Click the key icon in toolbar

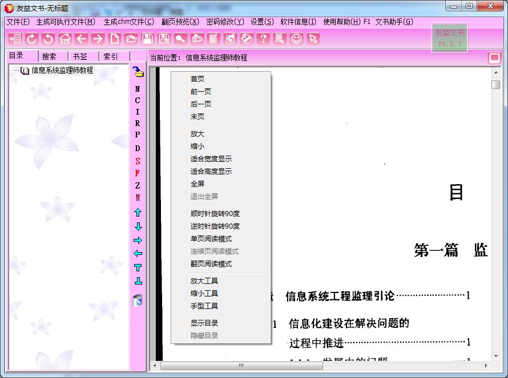(180, 39)
